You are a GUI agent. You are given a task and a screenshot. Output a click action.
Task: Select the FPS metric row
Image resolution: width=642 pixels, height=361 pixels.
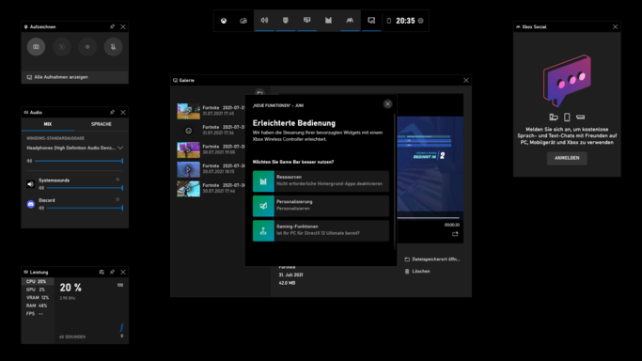[x=38, y=313]
